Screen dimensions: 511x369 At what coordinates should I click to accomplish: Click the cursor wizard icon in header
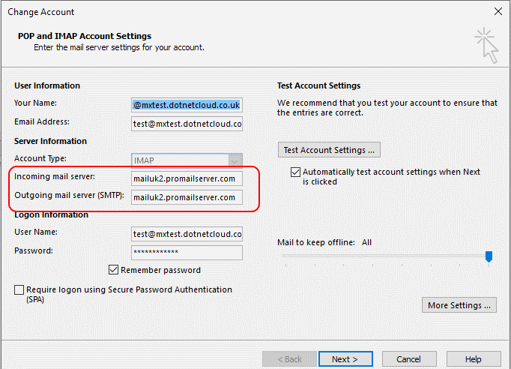tap(486, 45)
